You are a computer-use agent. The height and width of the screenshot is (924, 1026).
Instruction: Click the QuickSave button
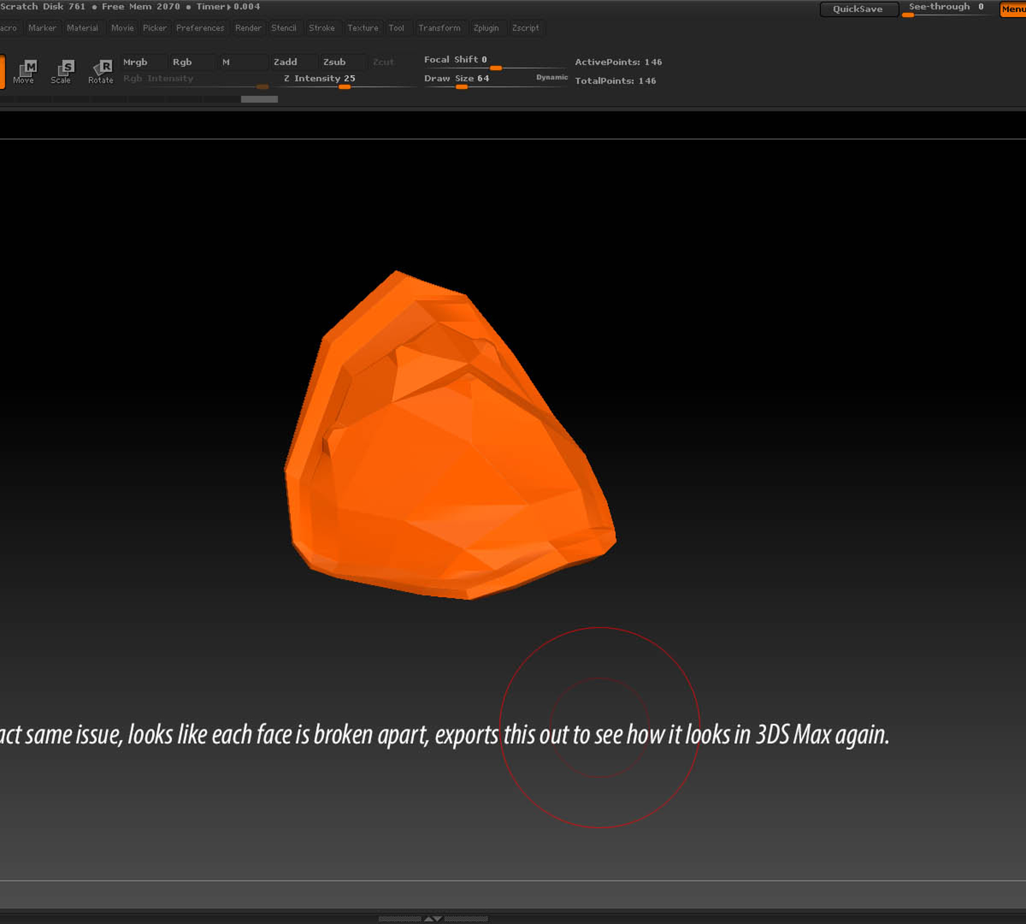[x=858, y=9]
